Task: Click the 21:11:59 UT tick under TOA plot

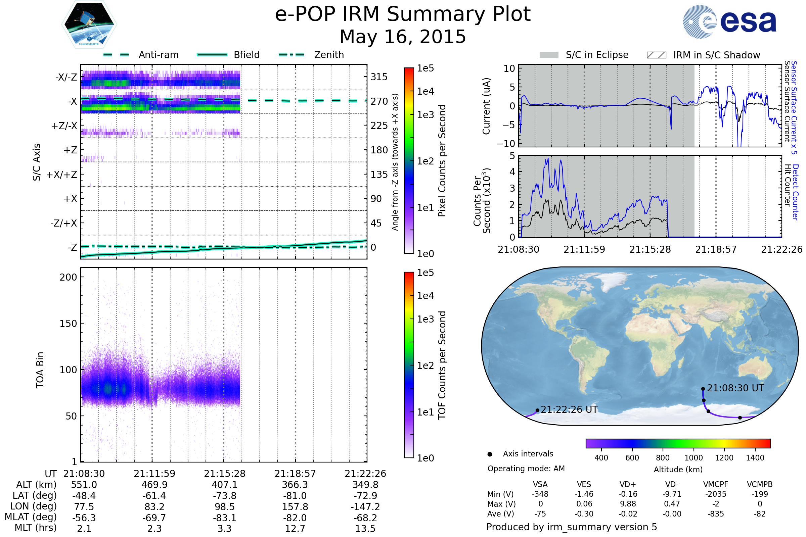Action: (154, 474)
